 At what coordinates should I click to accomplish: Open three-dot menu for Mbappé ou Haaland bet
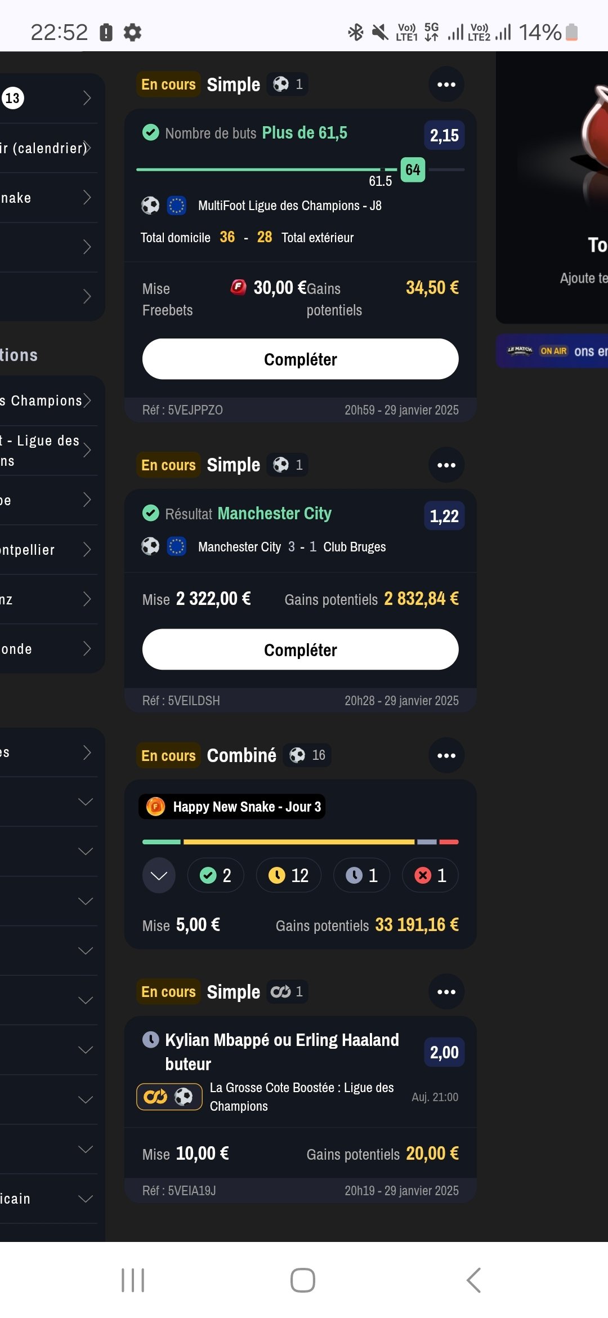[446, 992]
